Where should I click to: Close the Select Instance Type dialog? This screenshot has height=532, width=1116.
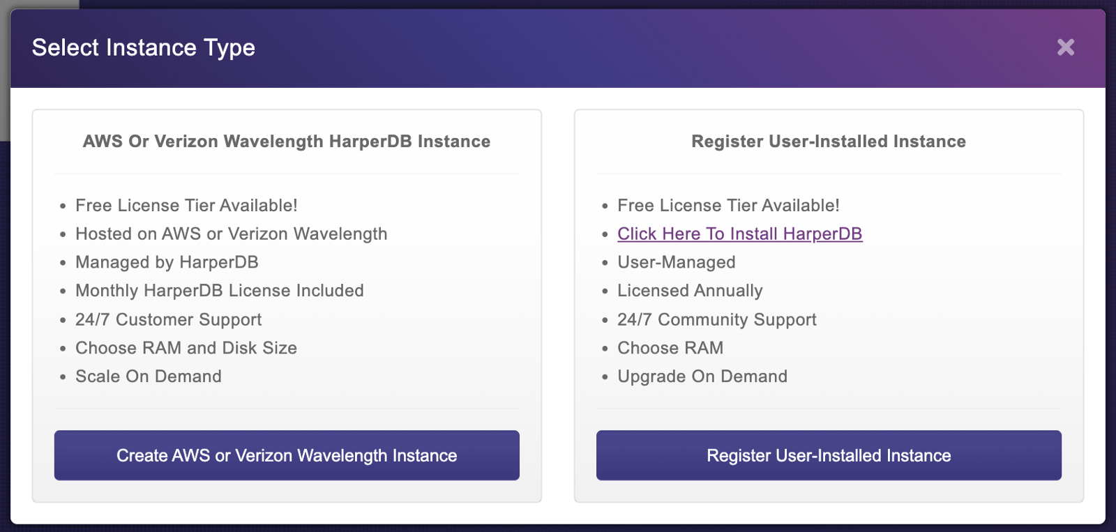1065,47
